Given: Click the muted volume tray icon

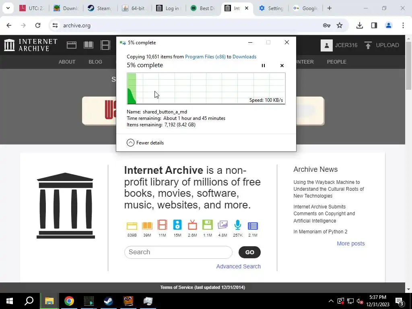Looking at the screenshot, I should coord(360,301).
